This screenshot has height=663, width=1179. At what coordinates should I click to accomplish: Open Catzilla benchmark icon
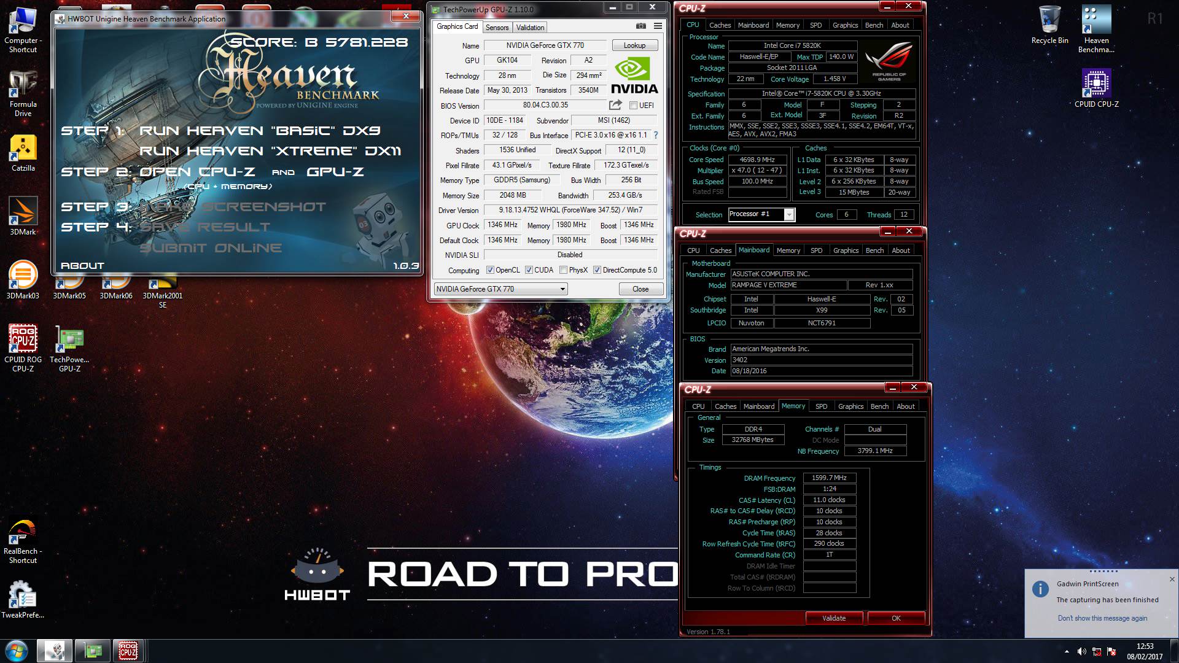click(23, 153)
